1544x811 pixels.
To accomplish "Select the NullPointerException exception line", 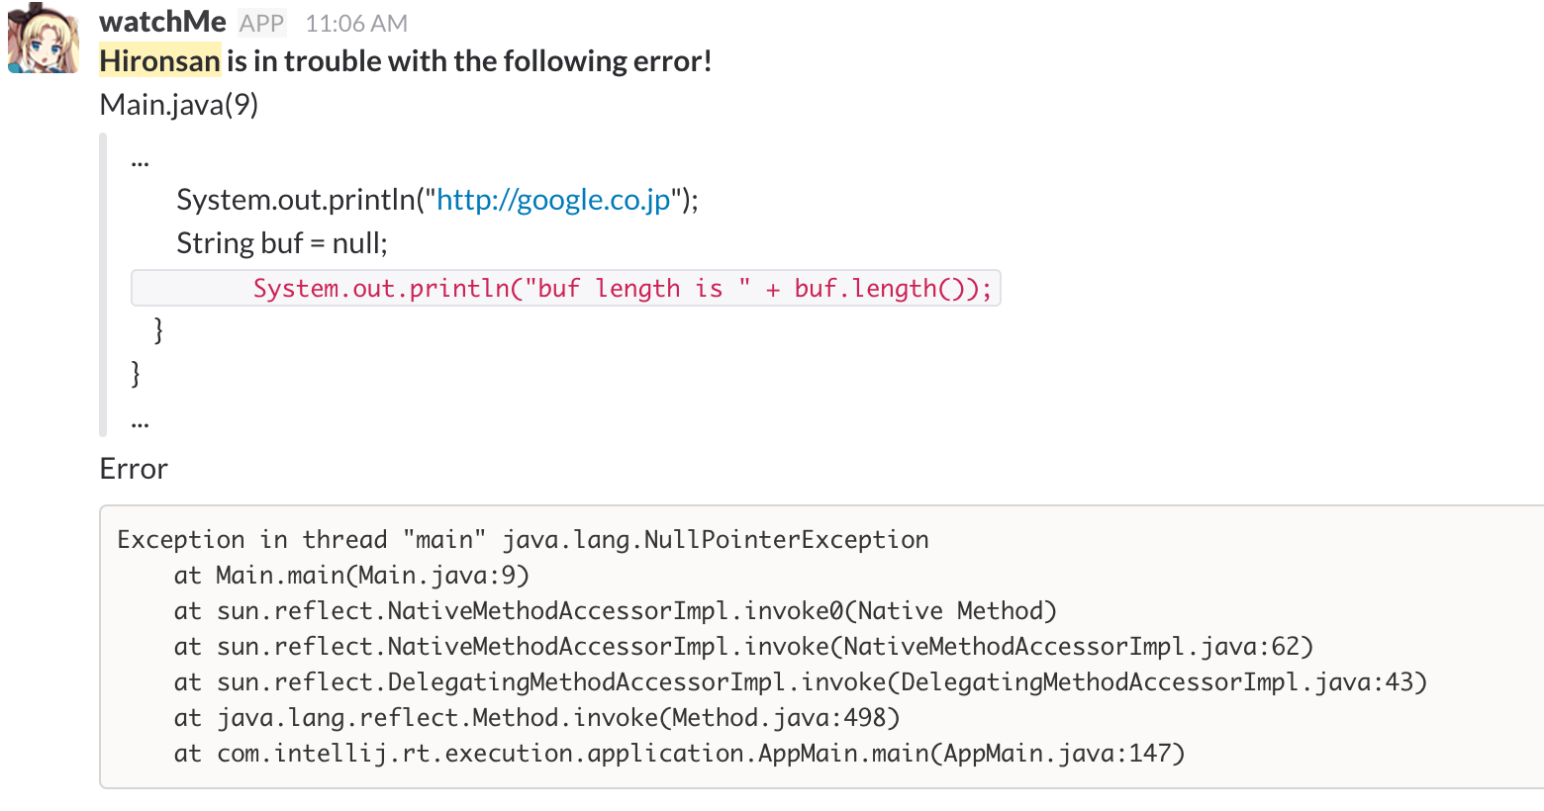I will click(523, 540).
